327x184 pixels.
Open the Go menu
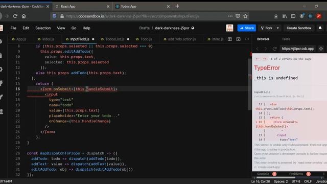pos(74,28)
